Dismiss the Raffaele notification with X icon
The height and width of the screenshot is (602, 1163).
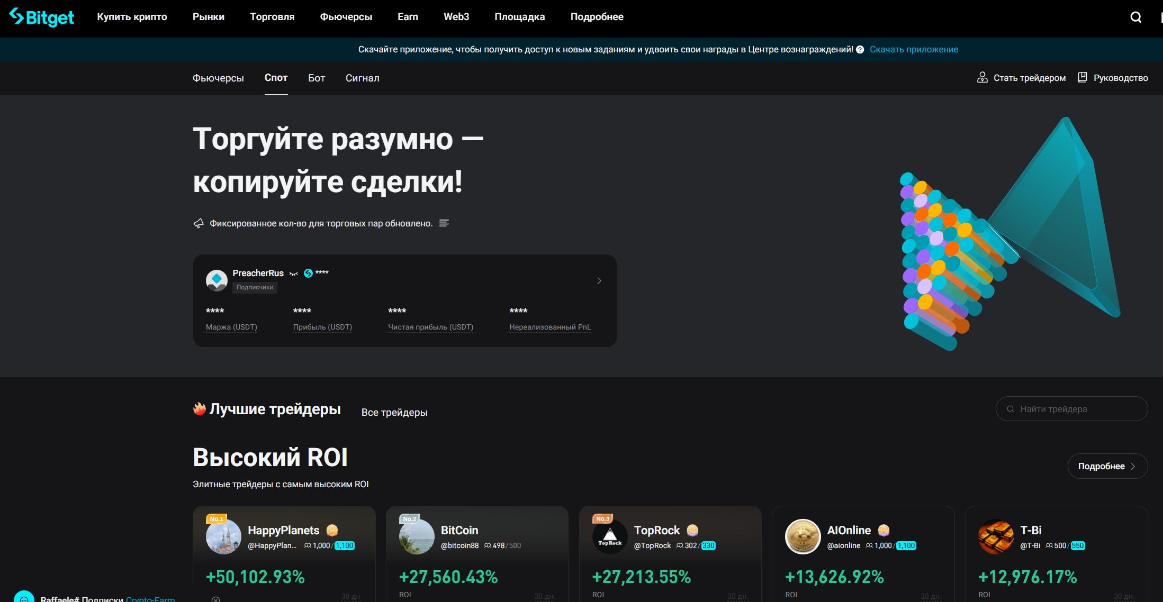tap(216, 599)
